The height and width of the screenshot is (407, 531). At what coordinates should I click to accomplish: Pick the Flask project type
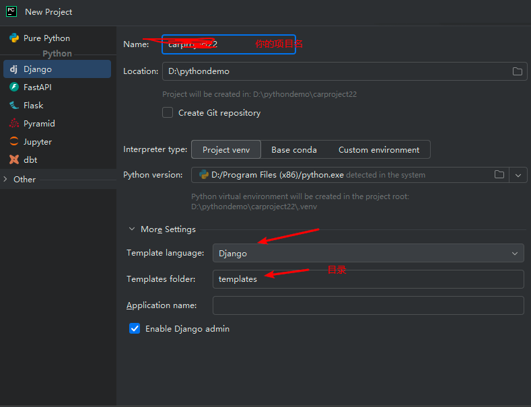[x=33, y=106]
